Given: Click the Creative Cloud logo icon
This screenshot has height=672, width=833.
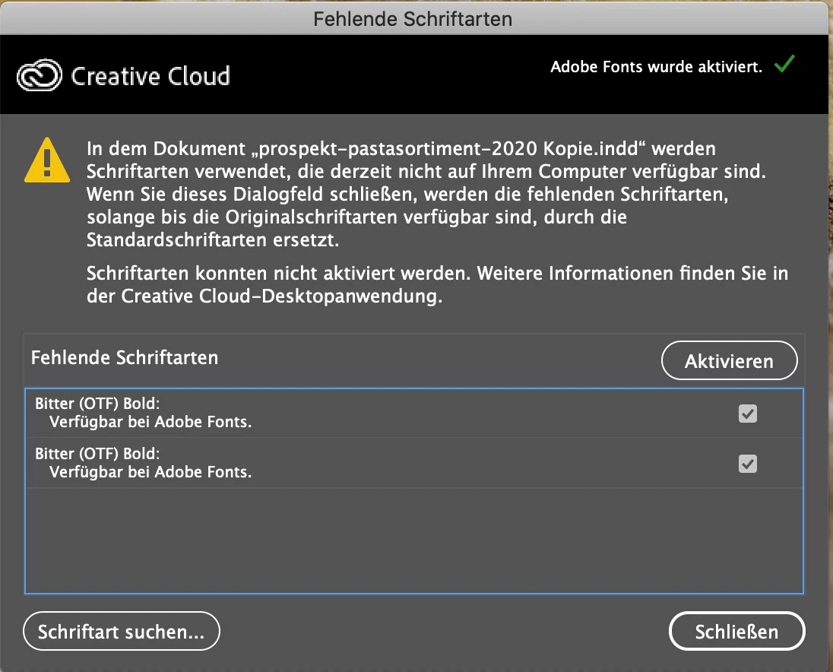Looking at the screenshot, I should [40, 75].
